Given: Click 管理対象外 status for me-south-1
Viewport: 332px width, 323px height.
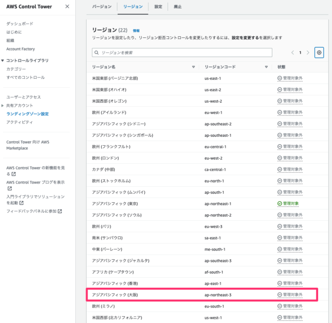Looking at the screenshot, I should (x=290, y=249).
